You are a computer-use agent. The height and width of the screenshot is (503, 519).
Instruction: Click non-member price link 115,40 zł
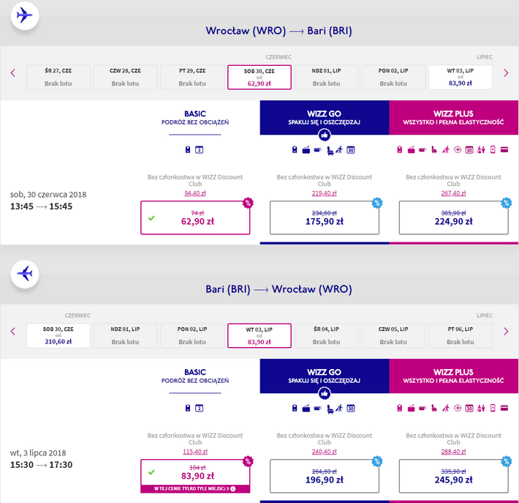(195, 452)
